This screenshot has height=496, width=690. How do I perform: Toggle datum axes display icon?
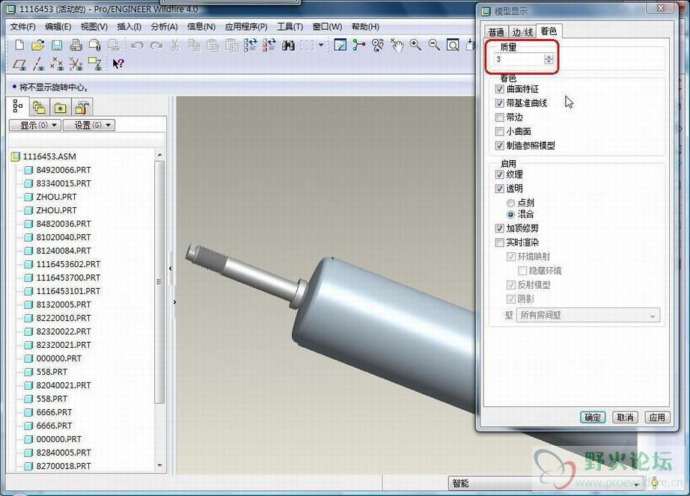38,64
